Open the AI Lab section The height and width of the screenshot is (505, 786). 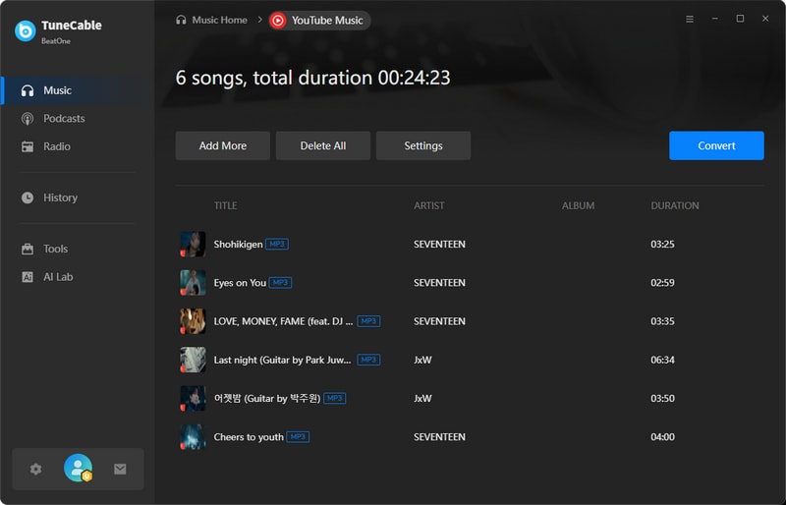point(58,277)
